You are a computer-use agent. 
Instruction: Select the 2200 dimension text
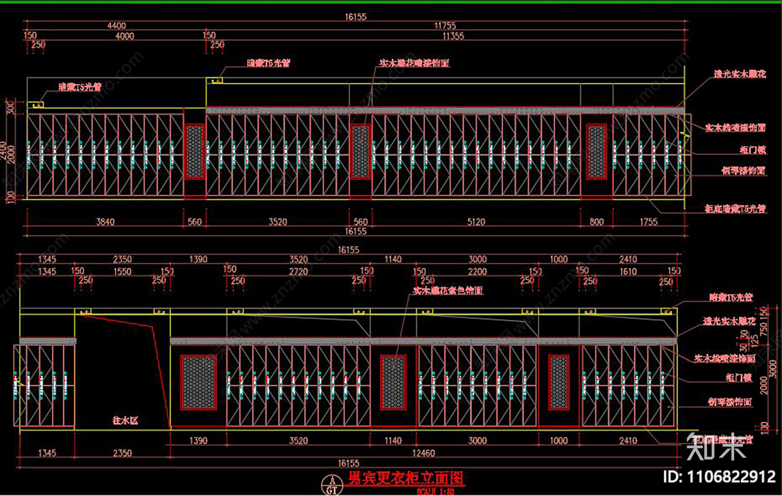(477, 271)
